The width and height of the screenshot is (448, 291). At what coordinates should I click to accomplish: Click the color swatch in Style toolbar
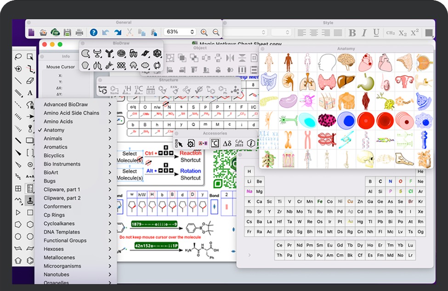point(429,33)
